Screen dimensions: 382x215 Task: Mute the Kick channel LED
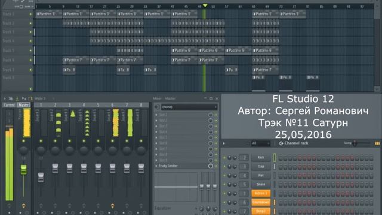[224, 158]
